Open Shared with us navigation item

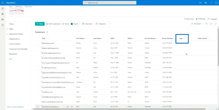15,39
